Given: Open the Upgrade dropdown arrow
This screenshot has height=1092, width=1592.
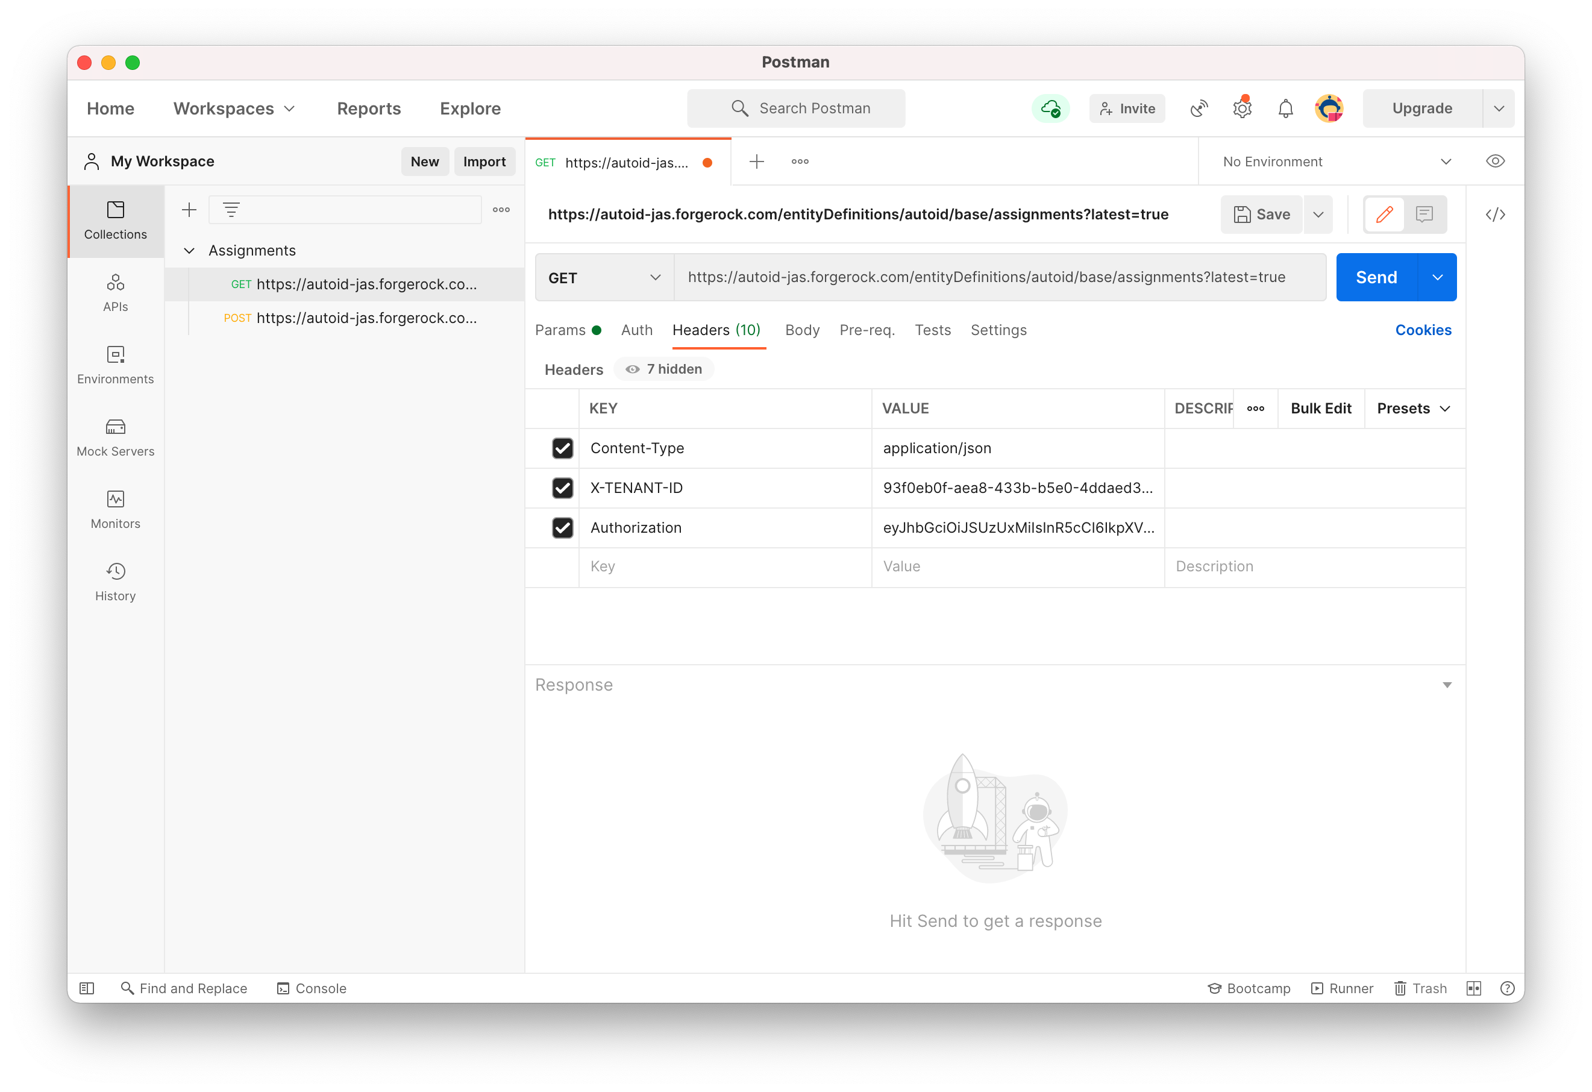Looking at the screenshot, I should 1499,108.
